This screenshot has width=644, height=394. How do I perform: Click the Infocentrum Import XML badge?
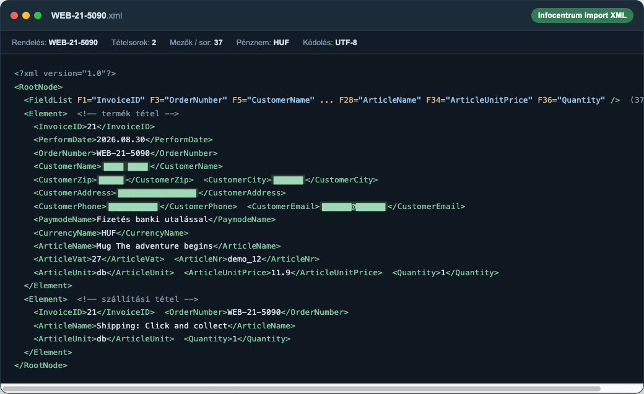pos(582,15)
